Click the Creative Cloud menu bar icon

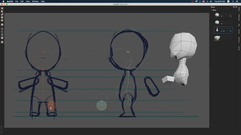(204, 1)
